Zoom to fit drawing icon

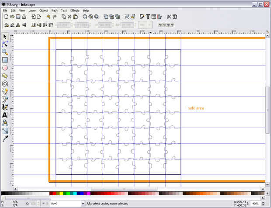[x=90, y=17]
